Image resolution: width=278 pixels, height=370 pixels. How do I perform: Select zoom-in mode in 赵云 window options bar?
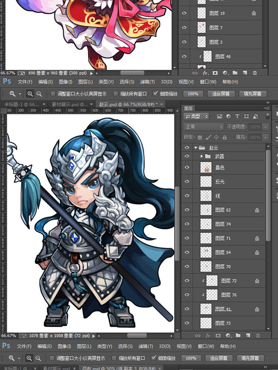30,94
